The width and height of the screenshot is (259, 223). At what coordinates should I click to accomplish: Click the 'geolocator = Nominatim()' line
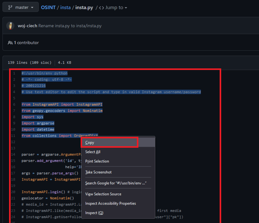(x=48, y=198)
